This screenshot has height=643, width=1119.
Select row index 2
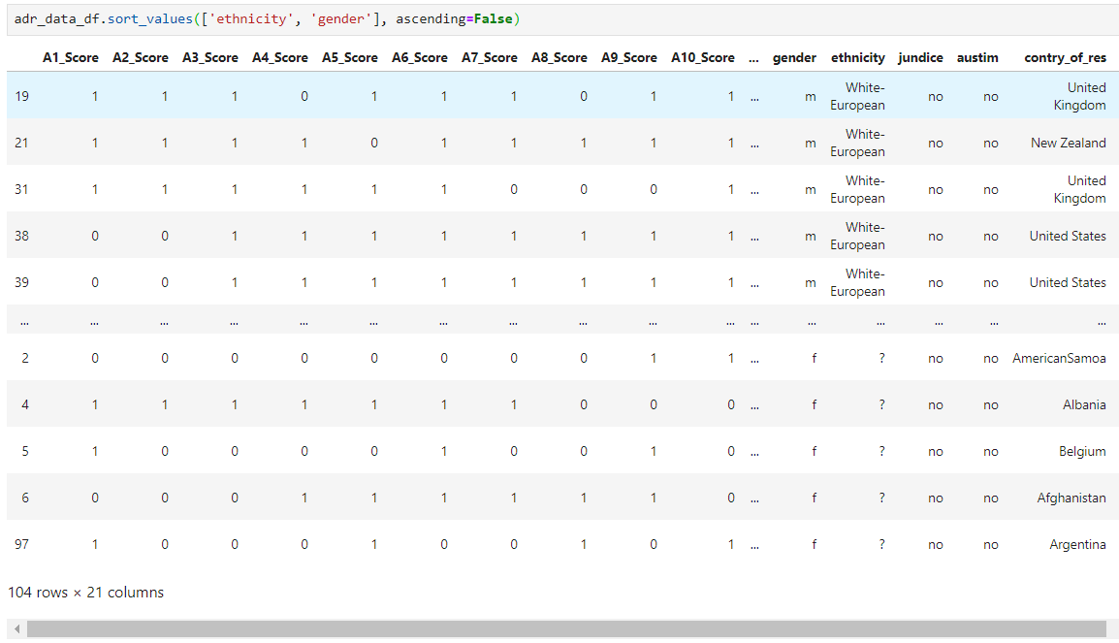(25, 358)
